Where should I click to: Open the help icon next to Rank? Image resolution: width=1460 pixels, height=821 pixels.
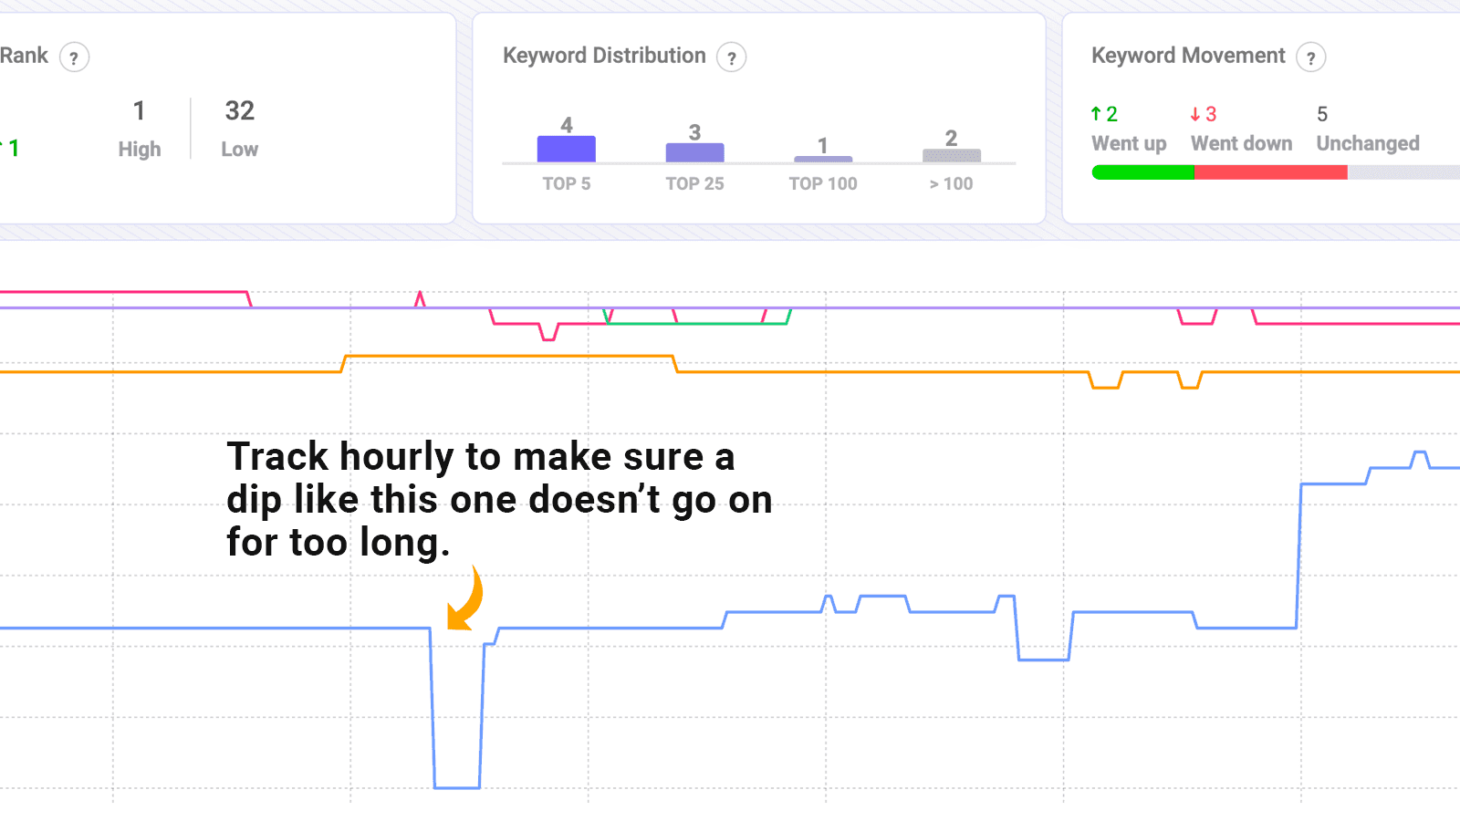click(74, 57)
